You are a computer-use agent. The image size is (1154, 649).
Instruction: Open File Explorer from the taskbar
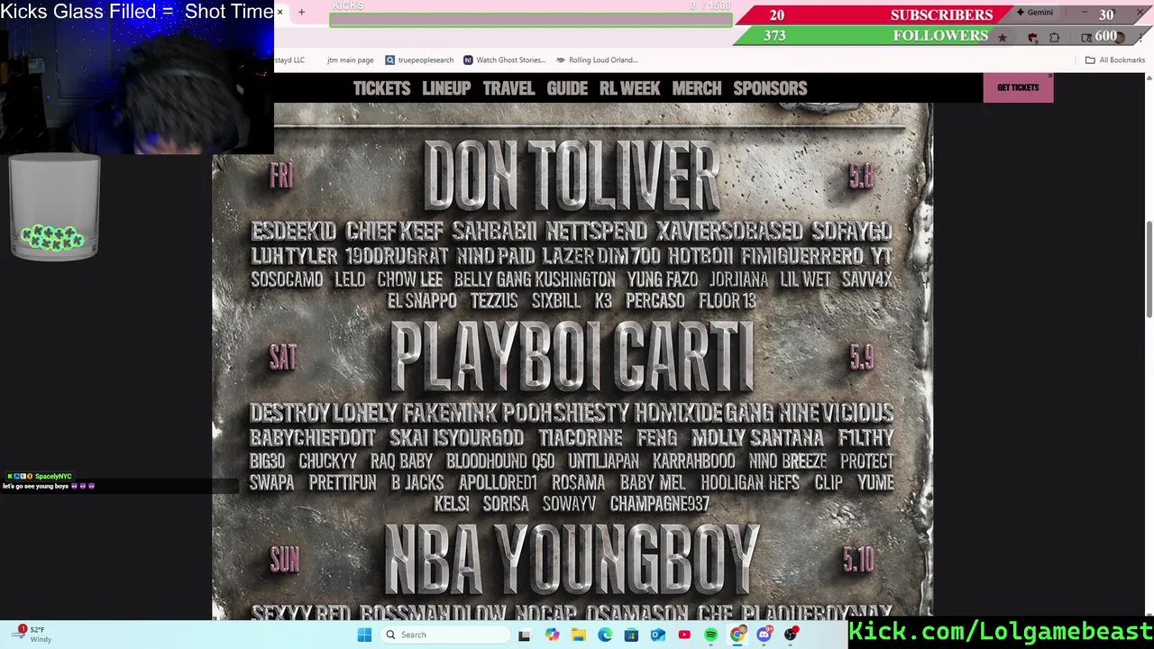pyautogui.click(x=578, y=635)
